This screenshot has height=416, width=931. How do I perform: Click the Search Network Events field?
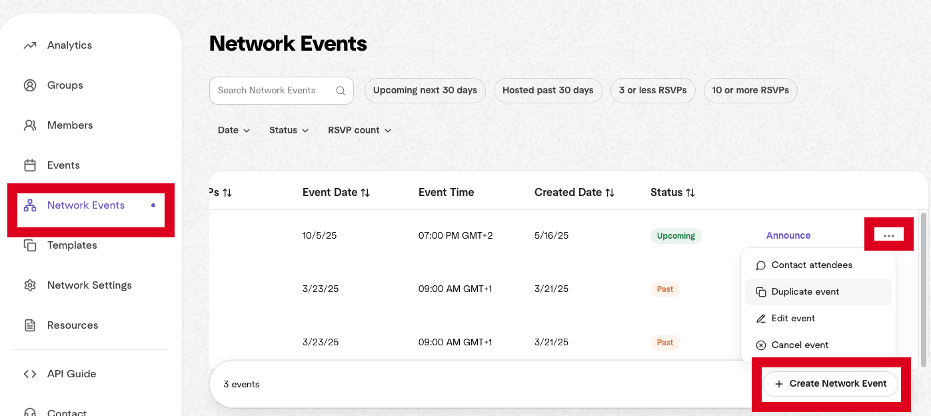[273, 91]
